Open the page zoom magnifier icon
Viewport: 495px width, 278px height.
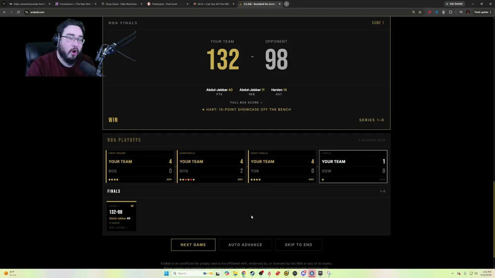coord(413,12)
